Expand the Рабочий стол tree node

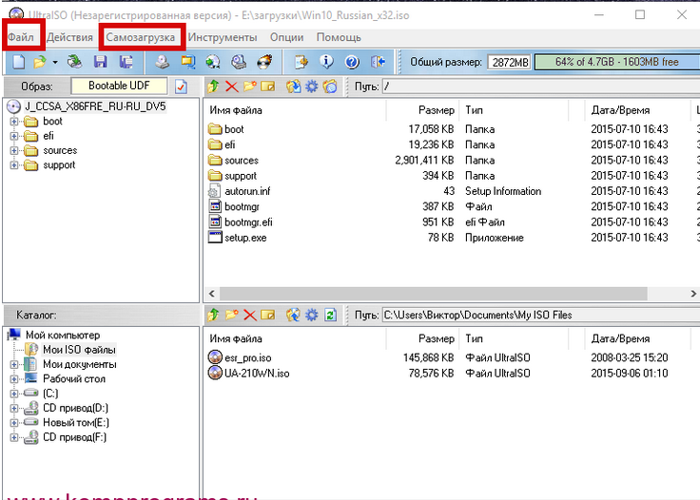tap(14, 379)
